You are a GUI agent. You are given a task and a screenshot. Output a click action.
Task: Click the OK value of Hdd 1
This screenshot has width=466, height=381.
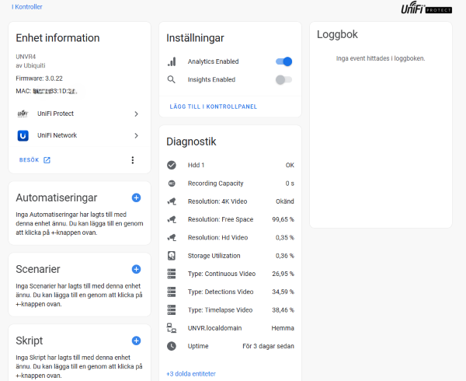(x=290, y=165)
